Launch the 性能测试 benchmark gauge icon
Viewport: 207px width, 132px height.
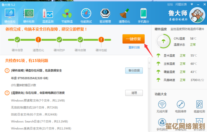(x=86, y=15)
